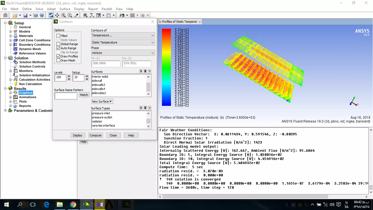Click the Surfaces list scrollbar thumb

[x=149, y=87]
